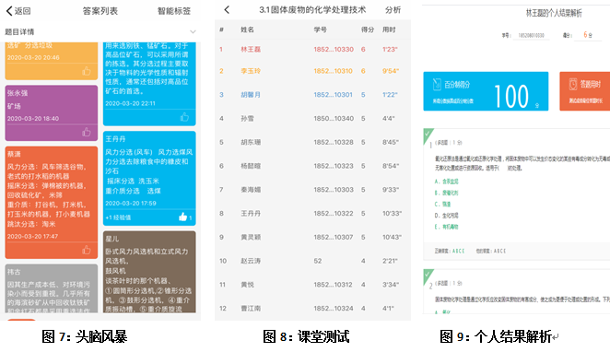Image resolution: width=610 pixels, height=352 pixels.
Task: Click the 用时 column header
Action: click(x=389, y=29)
